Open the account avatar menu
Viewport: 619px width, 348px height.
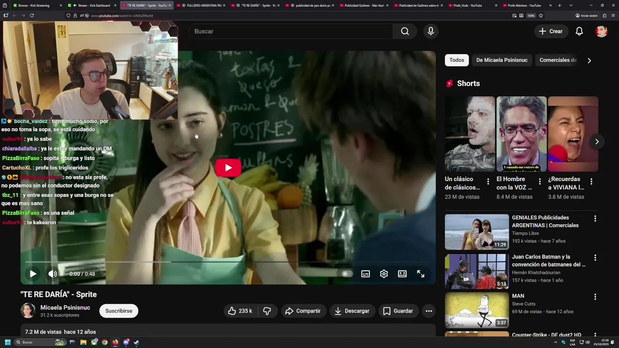601,31
